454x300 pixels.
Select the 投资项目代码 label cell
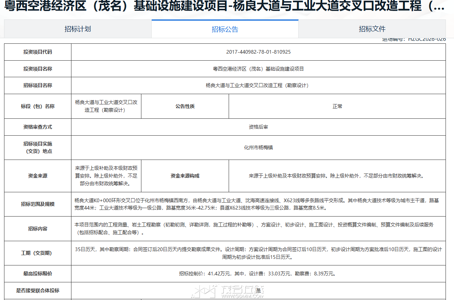pyautogui.click(x=38, y=52)
